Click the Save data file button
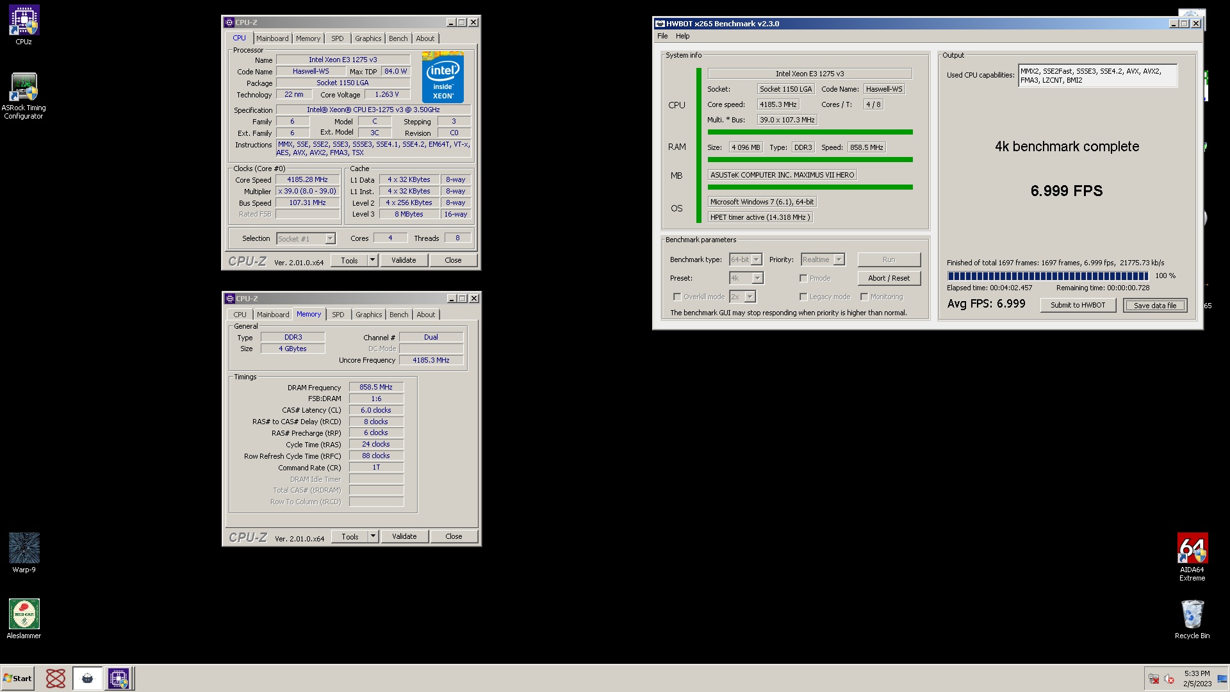The width and height of the screenshot is (1230, 692). point(1155,305)
